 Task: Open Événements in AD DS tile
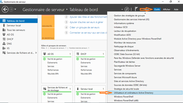[52, 63]
